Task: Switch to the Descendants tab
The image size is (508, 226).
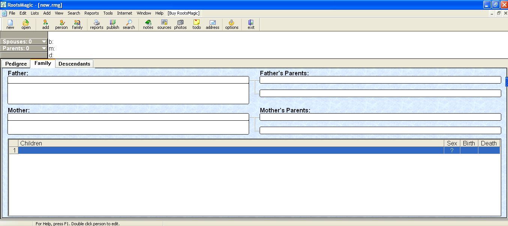Action: point(74,64)
